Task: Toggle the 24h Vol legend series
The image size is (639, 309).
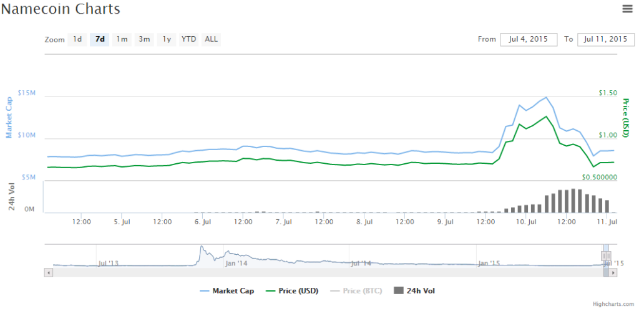Action: [414, 291]
